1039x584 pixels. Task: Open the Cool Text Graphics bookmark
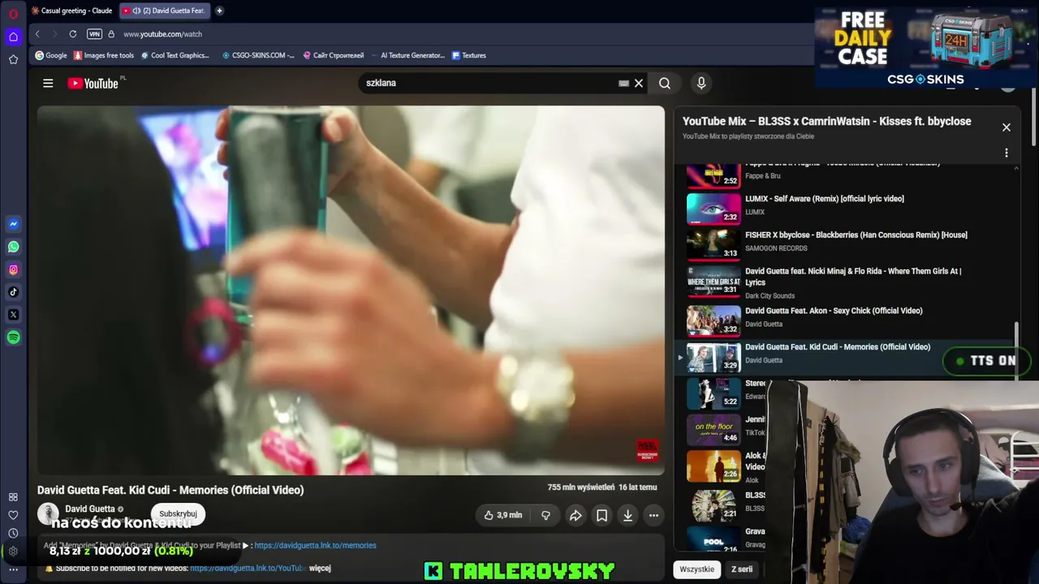coord(175,55)
